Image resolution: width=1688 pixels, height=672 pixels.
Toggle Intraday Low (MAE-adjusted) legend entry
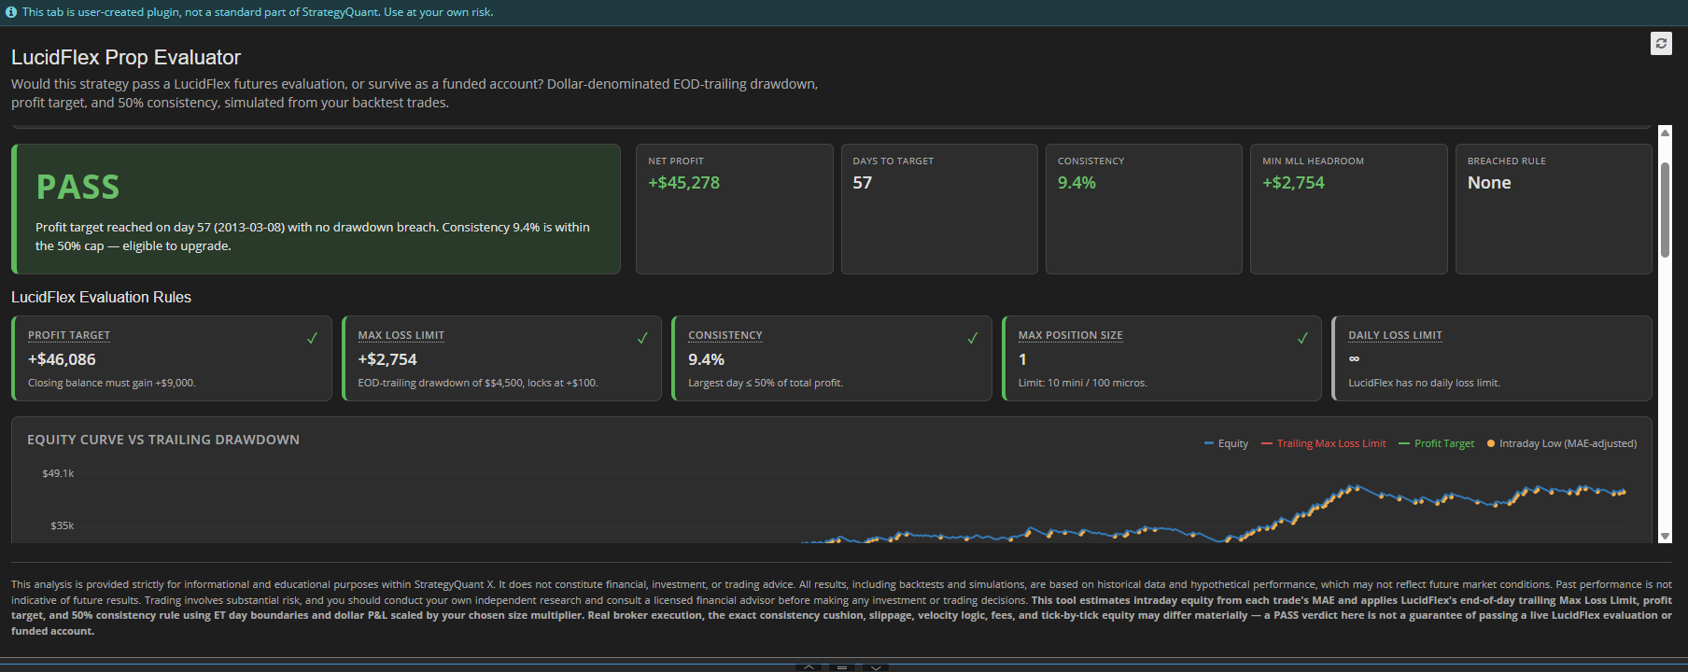1562,443
